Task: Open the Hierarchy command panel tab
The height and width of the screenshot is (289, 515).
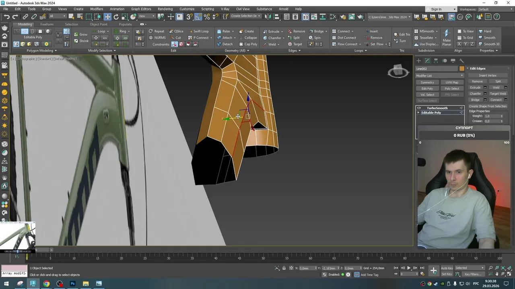Action: (x=436, y=61)
